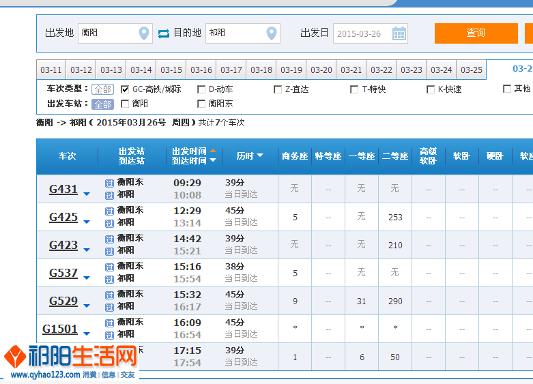Click the 过 icon beside G1501 departure station

pyautogui.click(x=109, y=323)
